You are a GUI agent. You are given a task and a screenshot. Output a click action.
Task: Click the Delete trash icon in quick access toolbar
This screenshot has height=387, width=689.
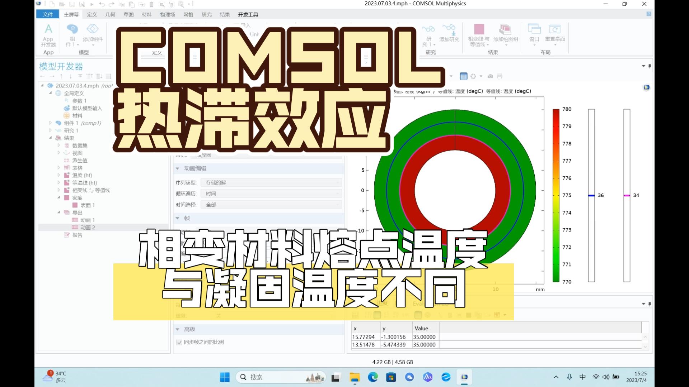coord(151,4)
